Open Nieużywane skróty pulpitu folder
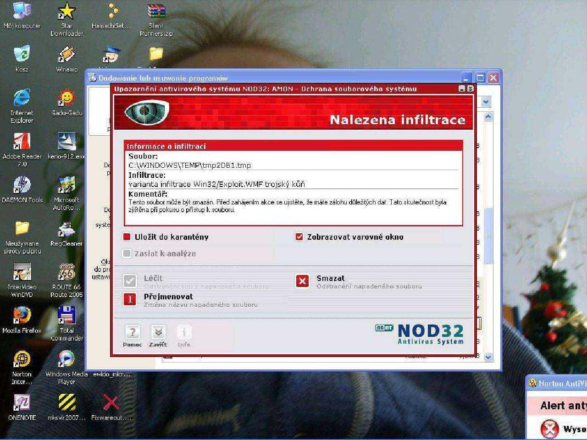Viewport: 587px width, 440px height. 22,236
